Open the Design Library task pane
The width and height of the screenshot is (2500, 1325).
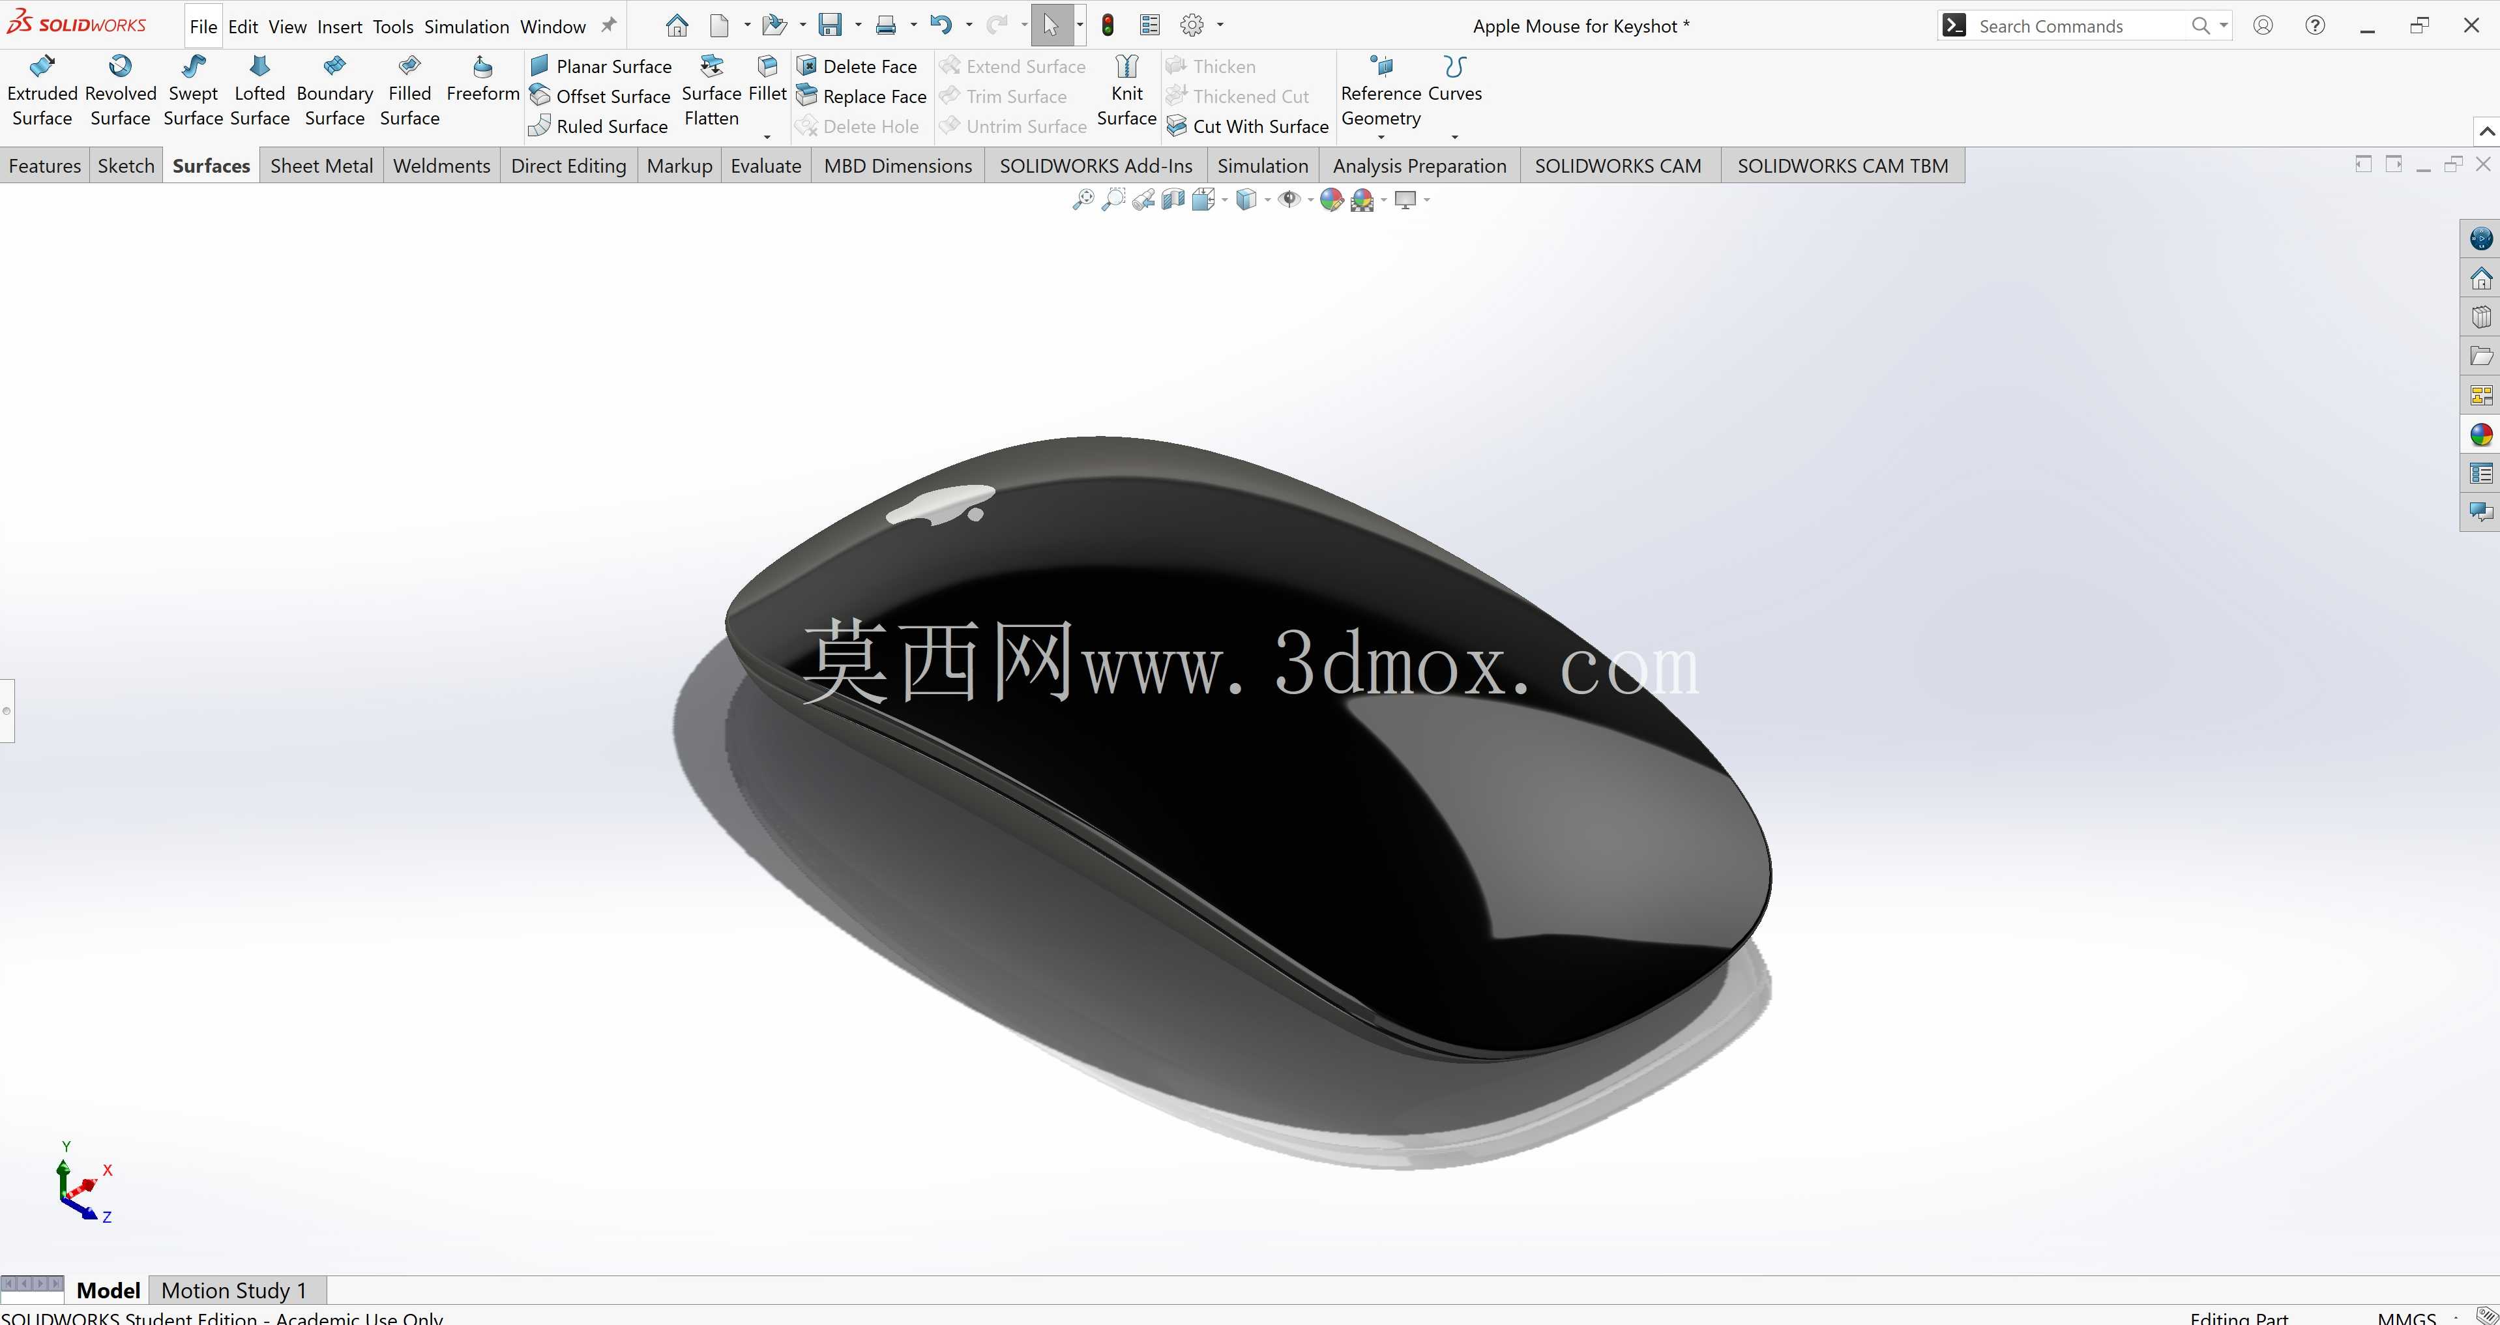click(x=2480, y=317)
